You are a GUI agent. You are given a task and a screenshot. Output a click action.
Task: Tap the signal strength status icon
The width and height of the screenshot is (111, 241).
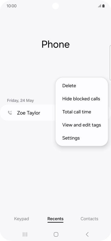click(100, 6)
